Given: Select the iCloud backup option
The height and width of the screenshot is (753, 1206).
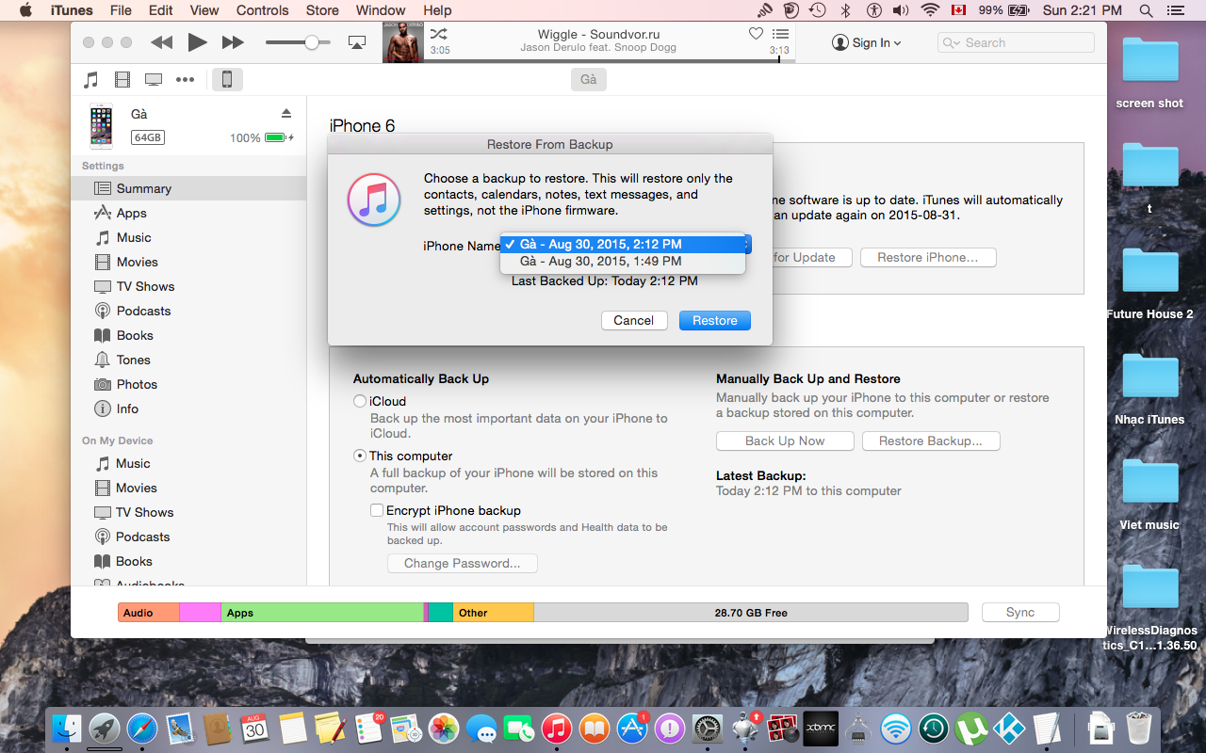Looking at the screenshot, I should click(x=360, y=401).
